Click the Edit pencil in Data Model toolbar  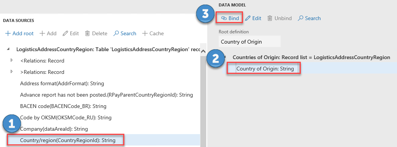click(248, 18)
